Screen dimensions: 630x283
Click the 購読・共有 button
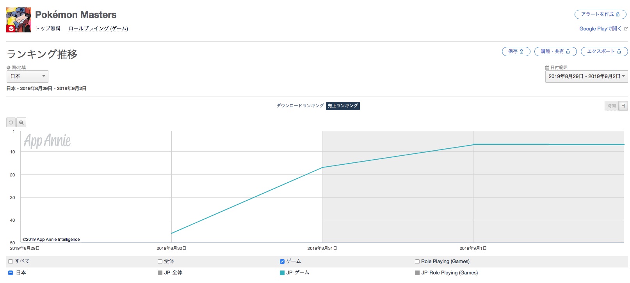point(555,52)
